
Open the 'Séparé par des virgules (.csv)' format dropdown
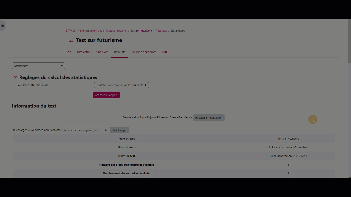85,130
